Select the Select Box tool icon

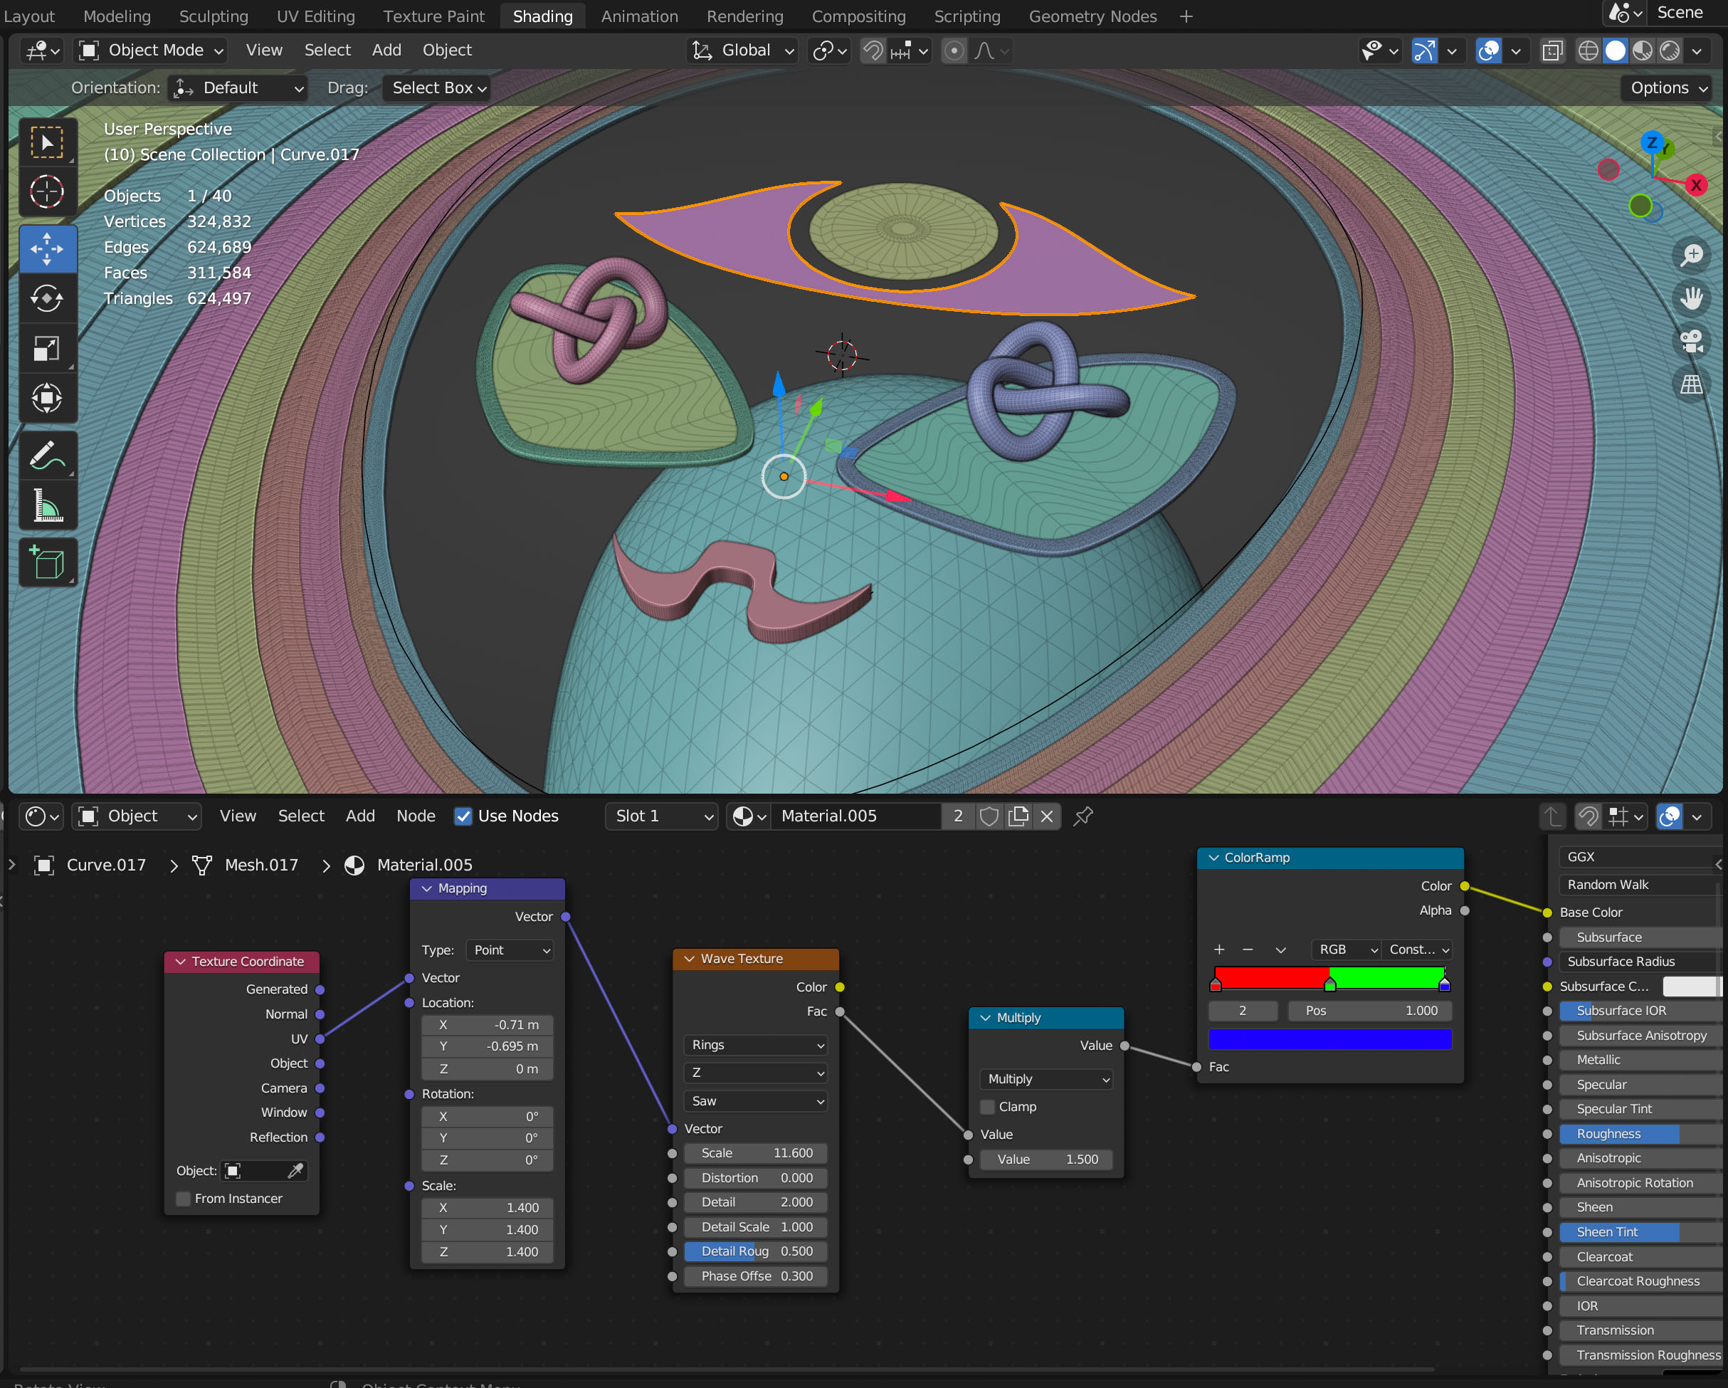47,144
